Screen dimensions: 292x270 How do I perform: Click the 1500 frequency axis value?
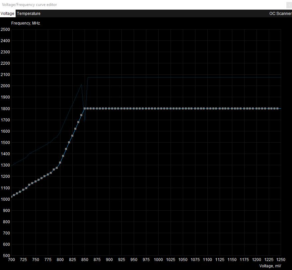coord(5,142)
